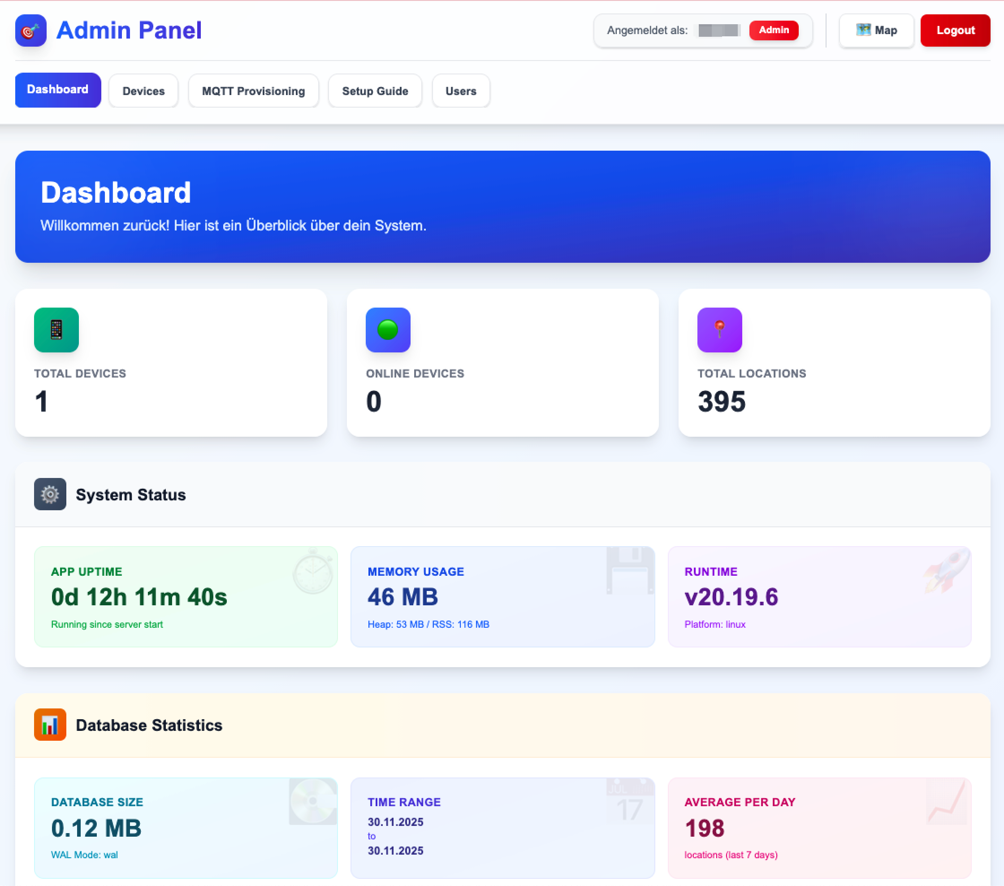Click the bar chart Database Statistics icon
Image resolution: width=1004 pixels, height=886 pixels.
50,724
